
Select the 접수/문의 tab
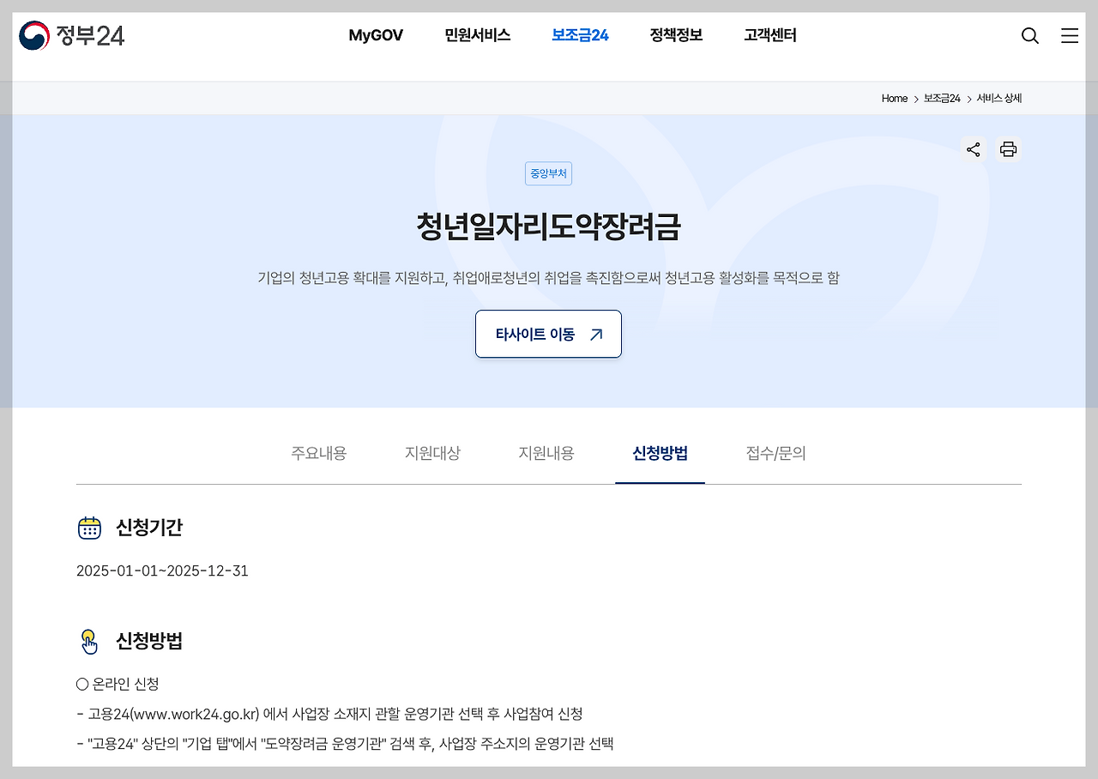click(774, 453)
